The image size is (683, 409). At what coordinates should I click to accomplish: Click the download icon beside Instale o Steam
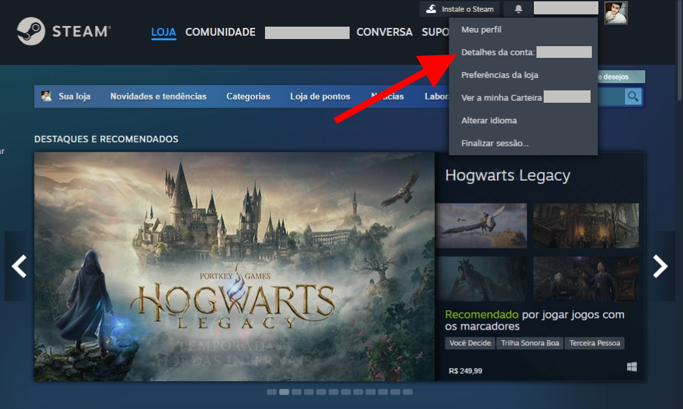click(431, 9)
